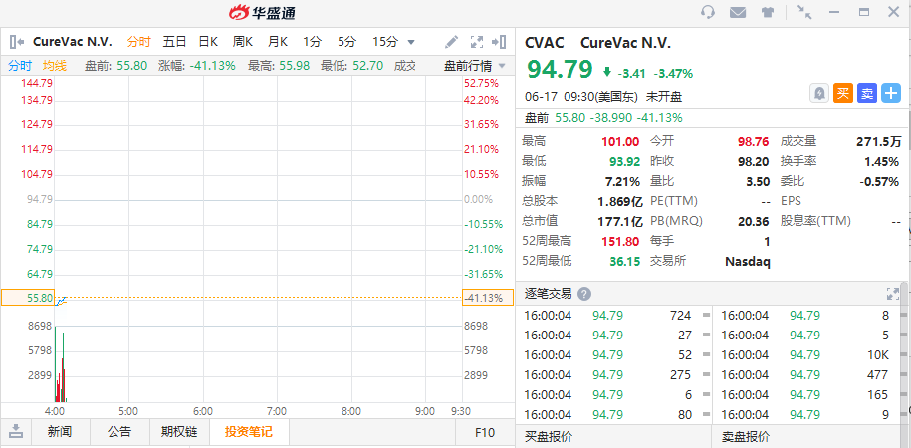This screenshot has height=448, width=911.
Task: Open the 新闻 news tab
Action: click(x=60, y=432)
